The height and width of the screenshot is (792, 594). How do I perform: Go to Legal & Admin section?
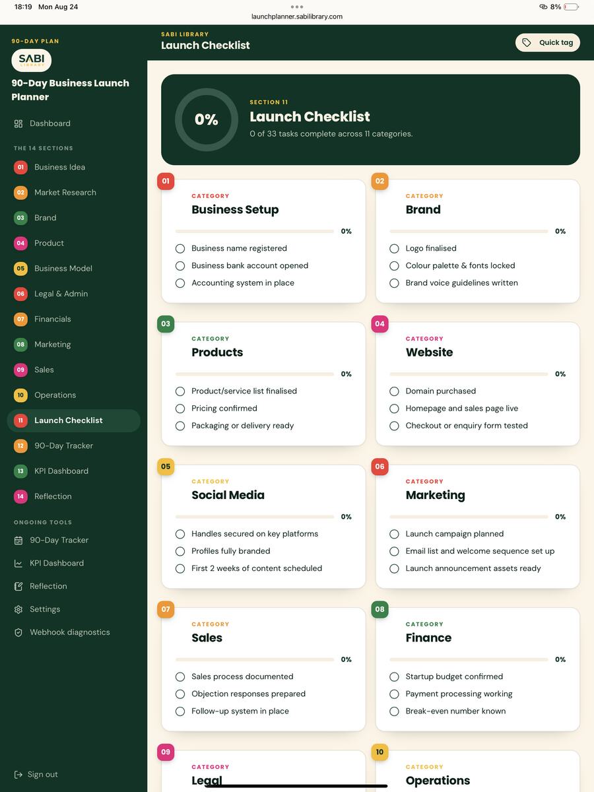73,294
